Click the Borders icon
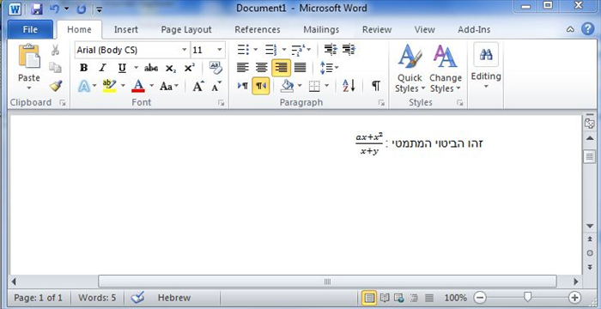The image size is (601, 309). point(314,86)
